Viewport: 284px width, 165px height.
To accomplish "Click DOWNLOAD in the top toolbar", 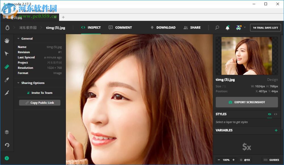I will tap(163, 27).
